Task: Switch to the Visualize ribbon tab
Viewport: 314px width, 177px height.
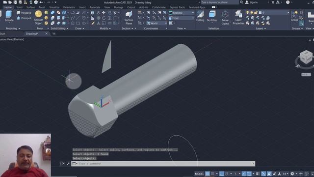Action: click(54, 7)
